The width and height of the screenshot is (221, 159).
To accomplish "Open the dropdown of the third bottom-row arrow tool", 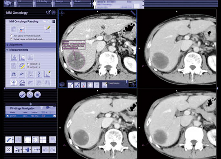I will [30, 150].
